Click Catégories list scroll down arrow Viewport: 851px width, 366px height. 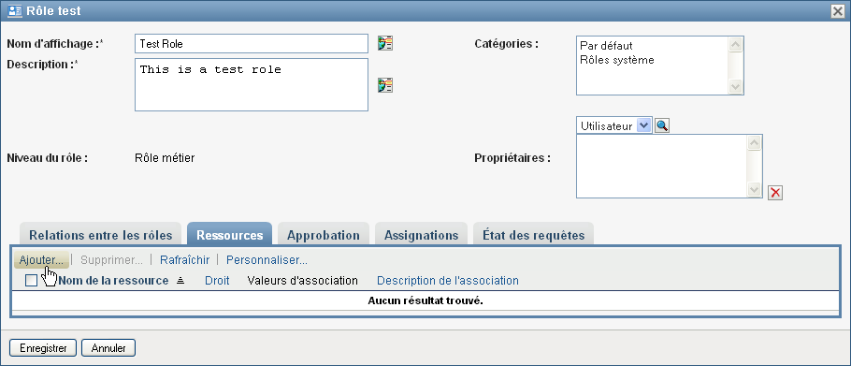coord(735,86)
